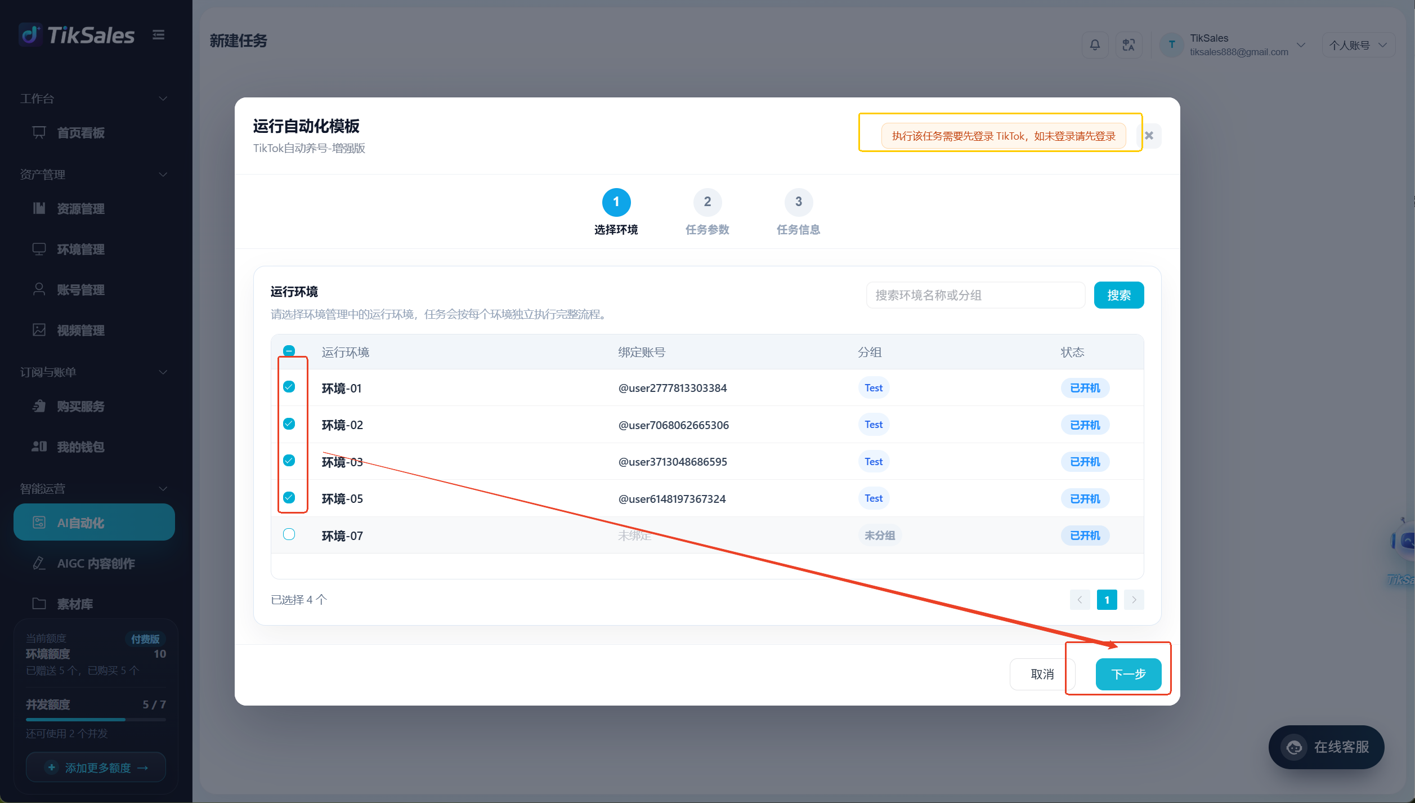Open 视频管理 image icon in sidebar

39,330
